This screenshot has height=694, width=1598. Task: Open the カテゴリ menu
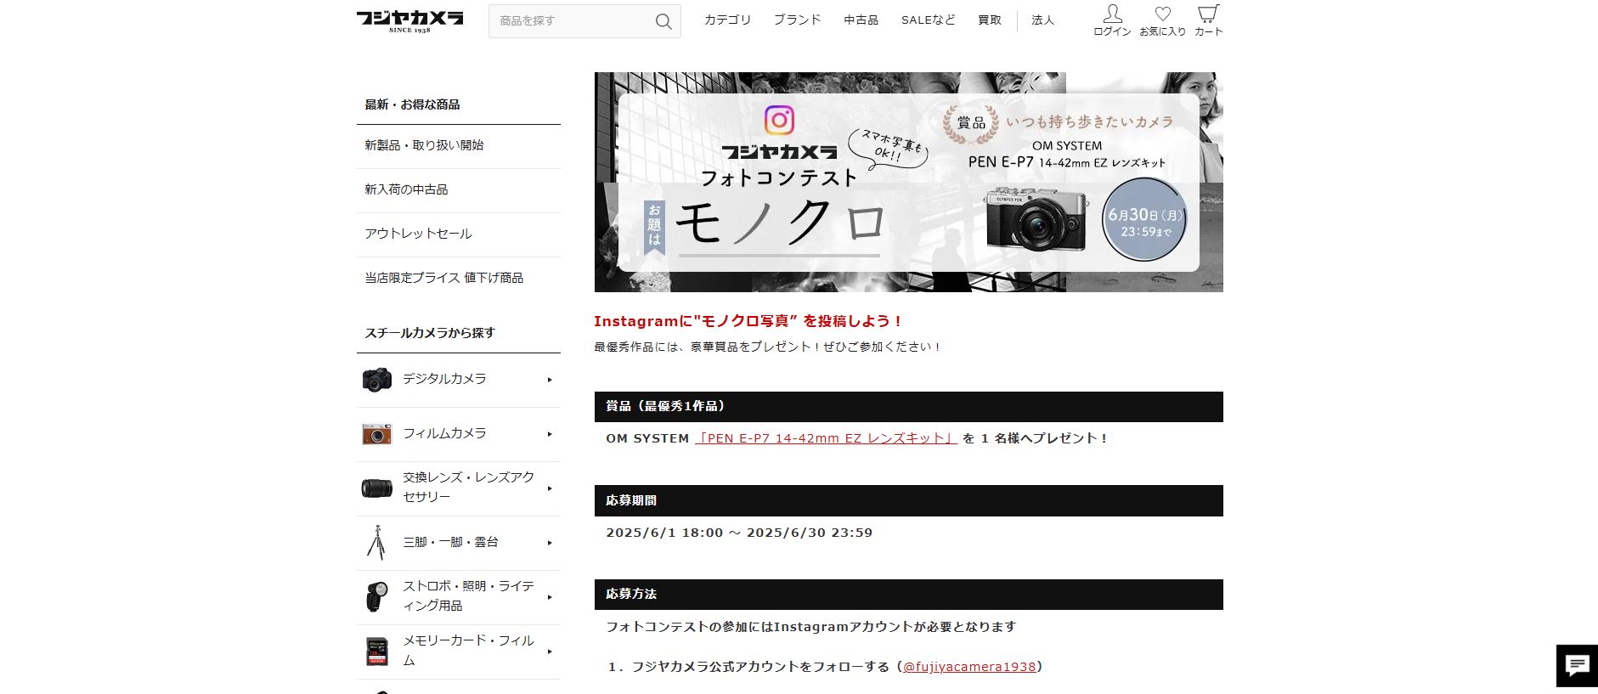tap(727, 20)
